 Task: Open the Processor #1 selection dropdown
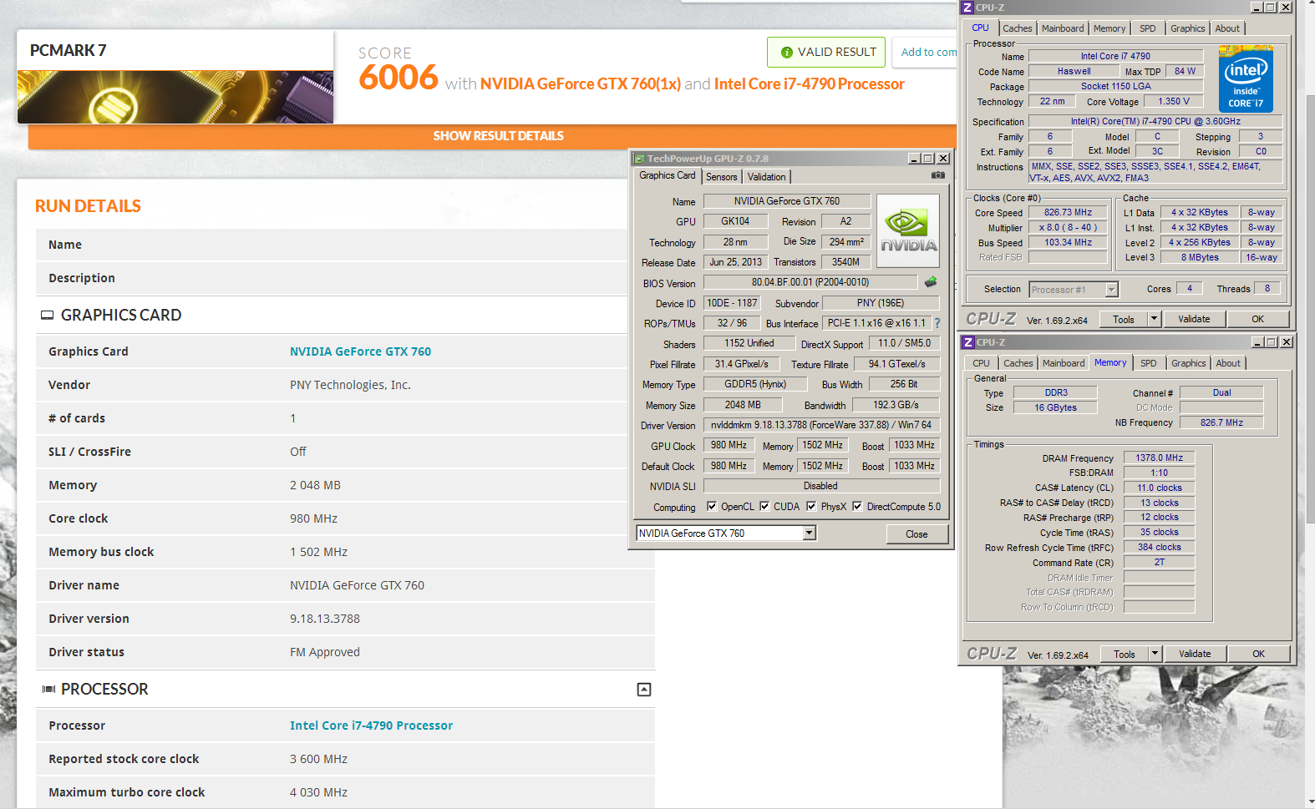pyautogui.click(x=1111, y=290)
